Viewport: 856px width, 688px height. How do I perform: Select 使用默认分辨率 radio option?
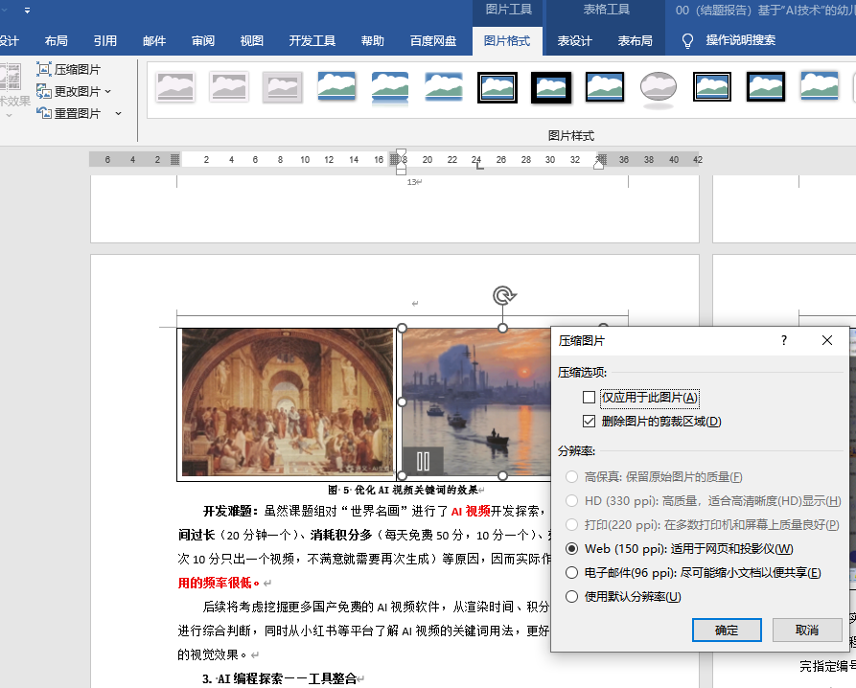[x=571, y=596]
